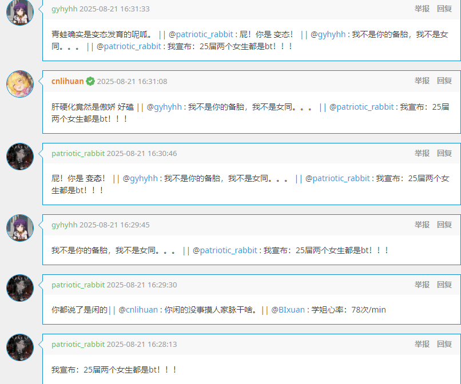
Task: Open gyhyhh username on the 16:29:45 comment
Action: [x=65, y=225]
